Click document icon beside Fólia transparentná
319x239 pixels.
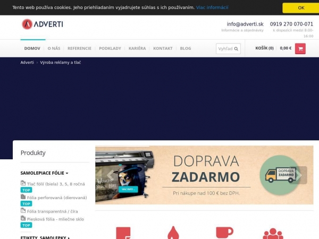tap(23, 210)
